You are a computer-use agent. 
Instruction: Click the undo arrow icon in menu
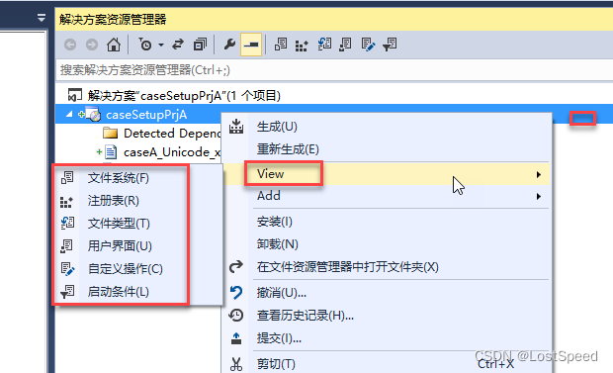(x=236, y=293)
